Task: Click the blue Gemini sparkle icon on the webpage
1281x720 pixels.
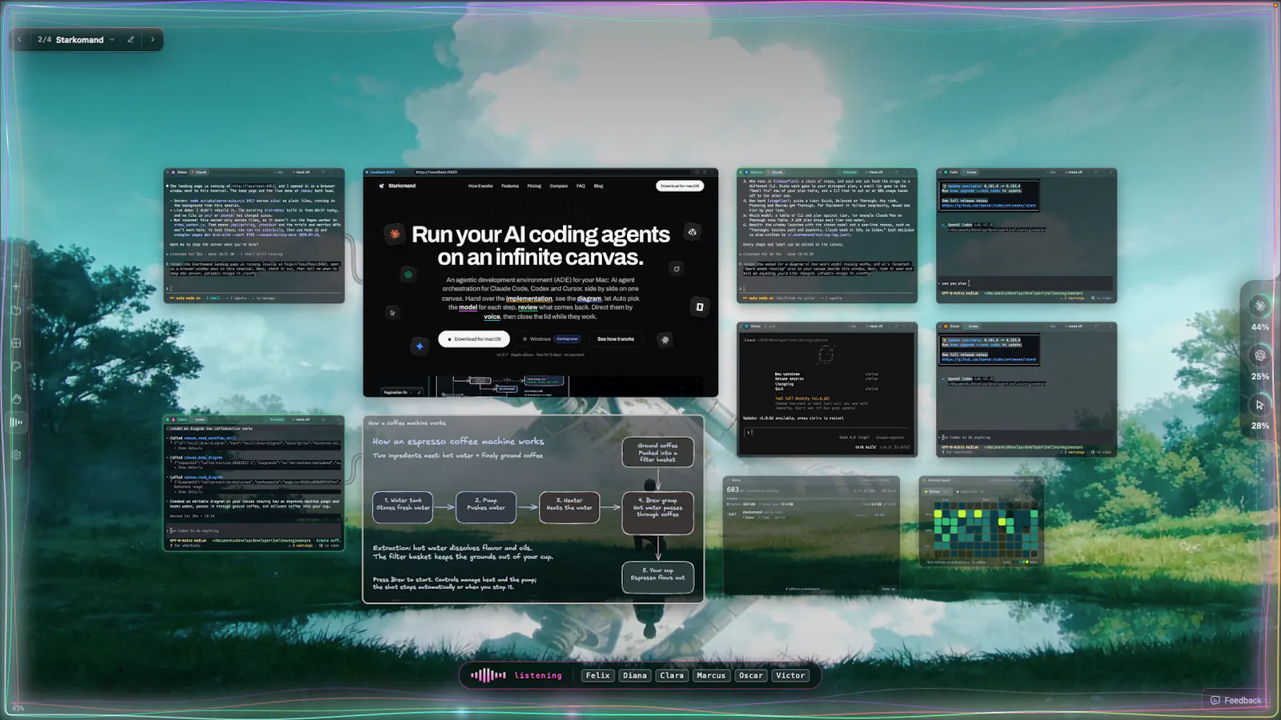Action: pyautogui.click(x=420, y=346)
